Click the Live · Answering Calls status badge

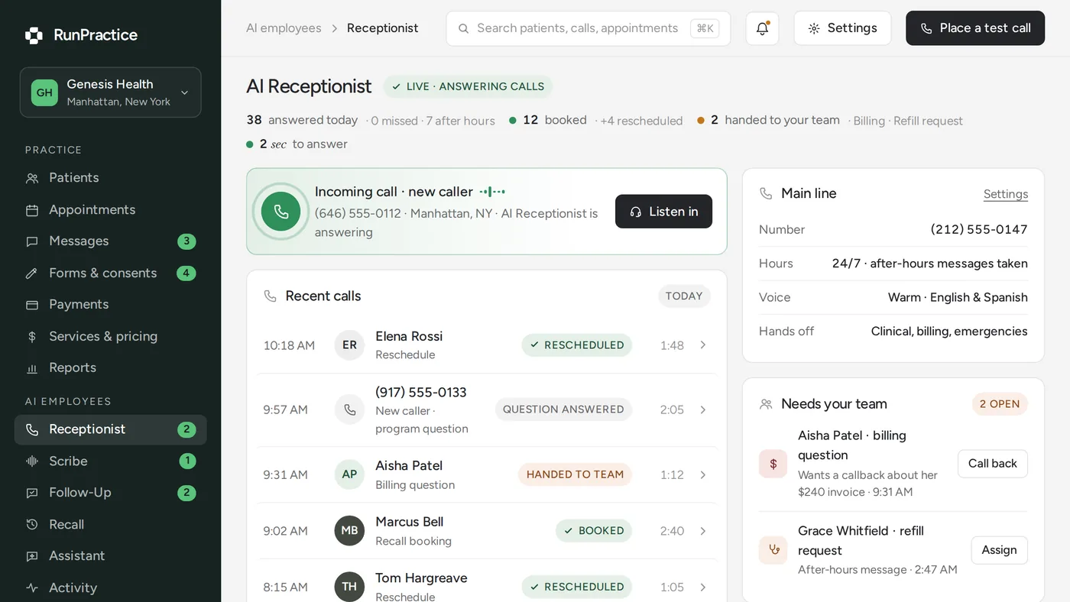pyautogui.click(x=468, y=87)
